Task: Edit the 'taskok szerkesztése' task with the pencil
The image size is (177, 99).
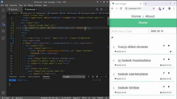Action: (164, 73)
